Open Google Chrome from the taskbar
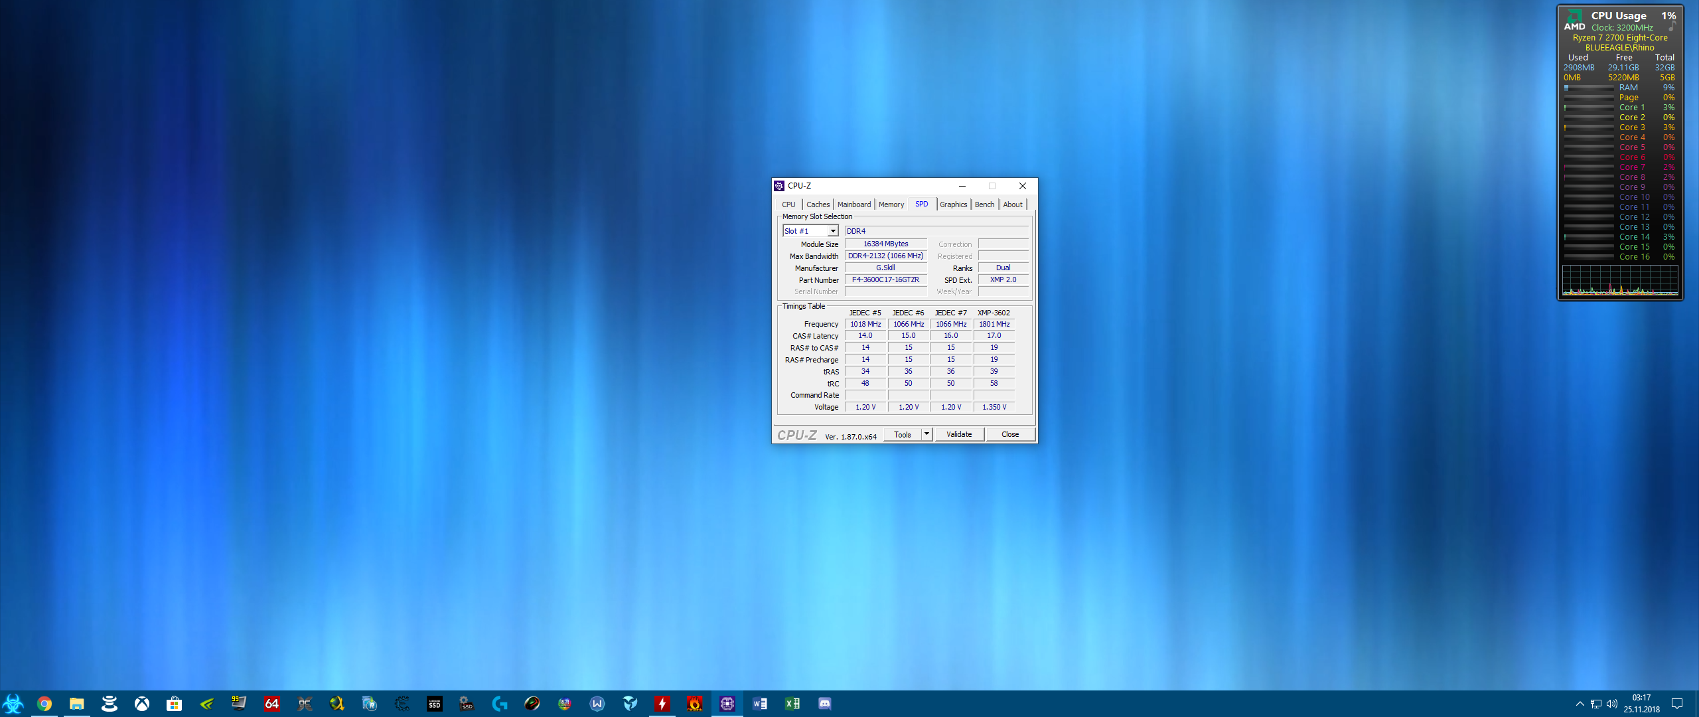Image resolution: width=1699 pixels, height=717 pixels. click(44, 704)
